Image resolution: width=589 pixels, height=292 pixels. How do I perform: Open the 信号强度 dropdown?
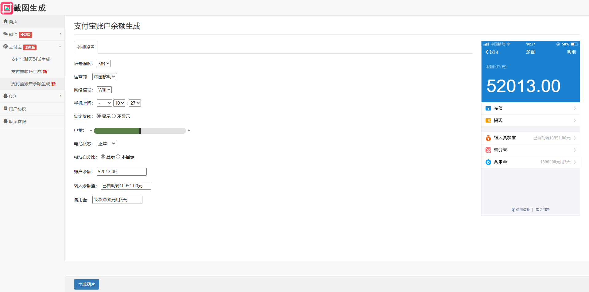click(103, 64)
